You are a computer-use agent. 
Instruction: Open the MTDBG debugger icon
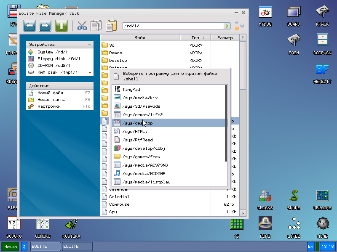[265, 13]
